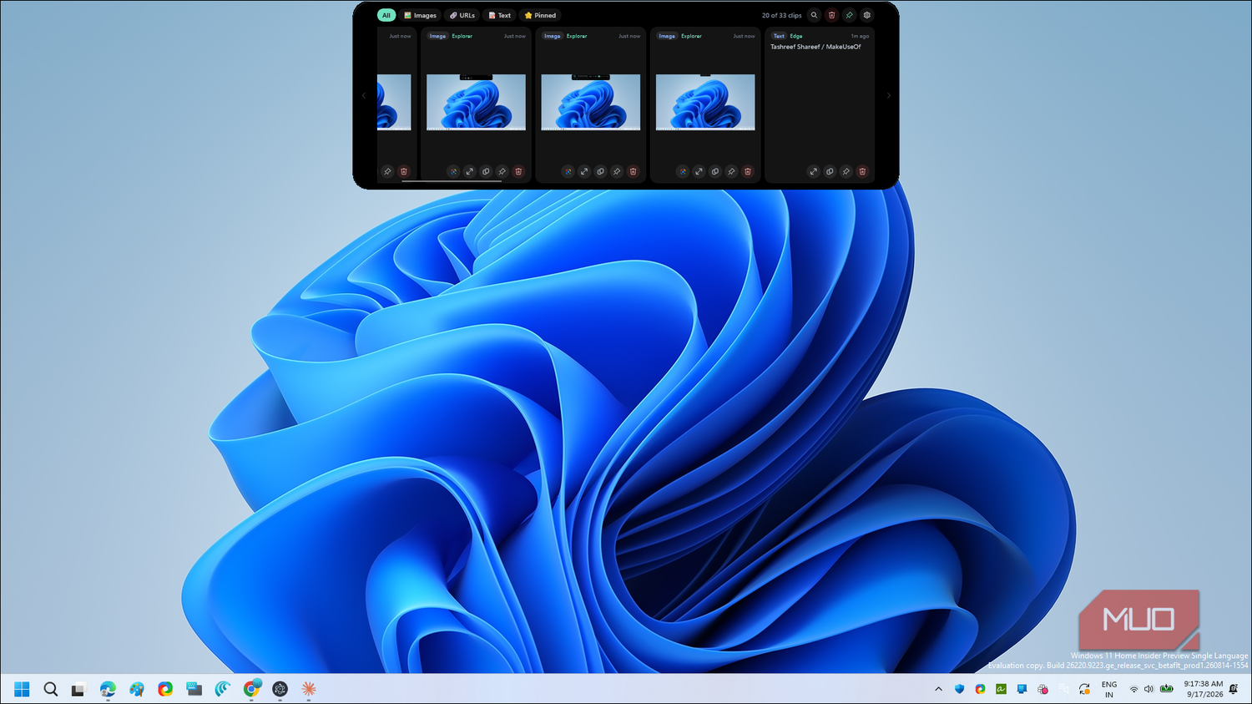Pin the Tashreef Shareef / MakeUseOf clip
The height and width of the screenshot is (704, 1252).
tap(846, 171)
